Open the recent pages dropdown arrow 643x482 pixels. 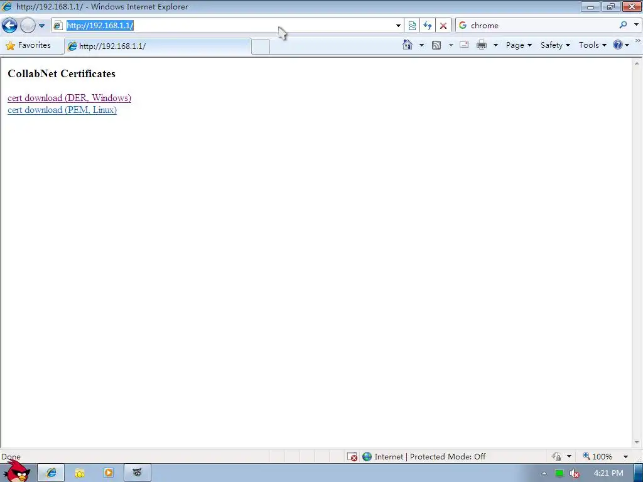41,25
